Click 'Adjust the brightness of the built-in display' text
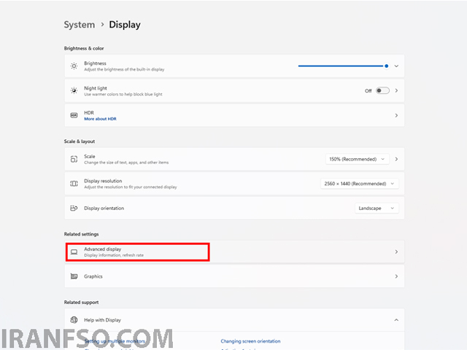Image resolution: width=467 pixels, height=350 pixels. tap(124, 69)
